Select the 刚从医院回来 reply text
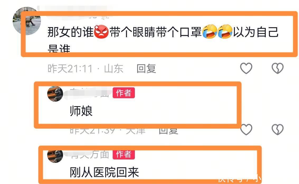This screenshot has height=184, width=299. point(104,172)
